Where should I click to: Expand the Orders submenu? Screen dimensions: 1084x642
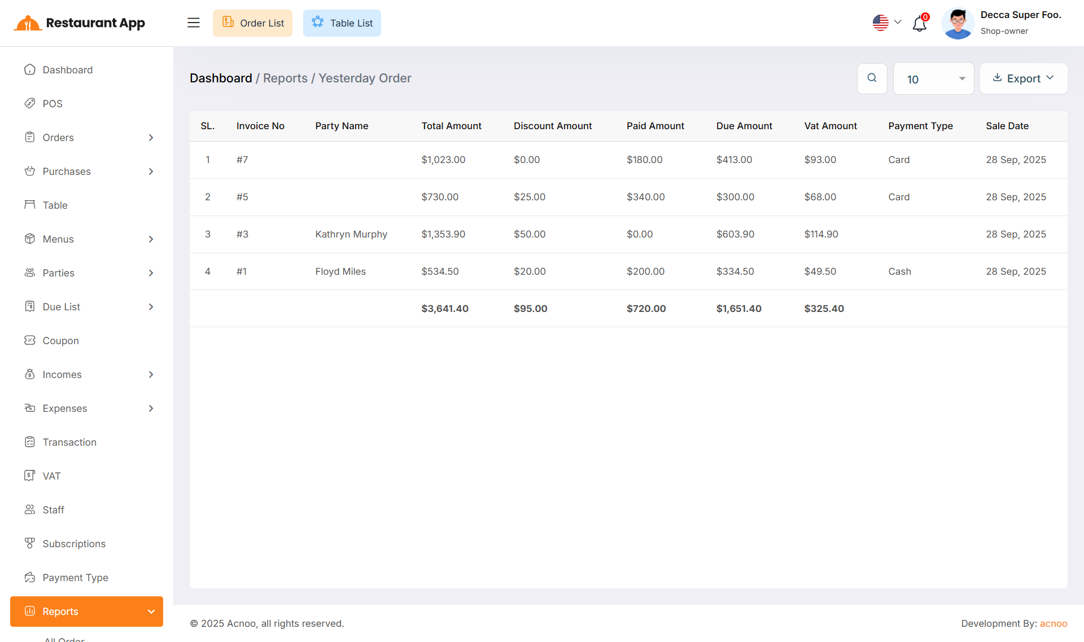point(151,138)
